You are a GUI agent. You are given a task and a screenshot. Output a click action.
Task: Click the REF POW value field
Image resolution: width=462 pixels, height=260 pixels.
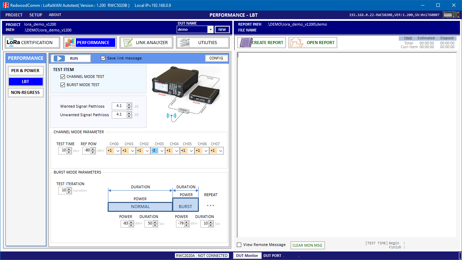(x=87, y=151)
